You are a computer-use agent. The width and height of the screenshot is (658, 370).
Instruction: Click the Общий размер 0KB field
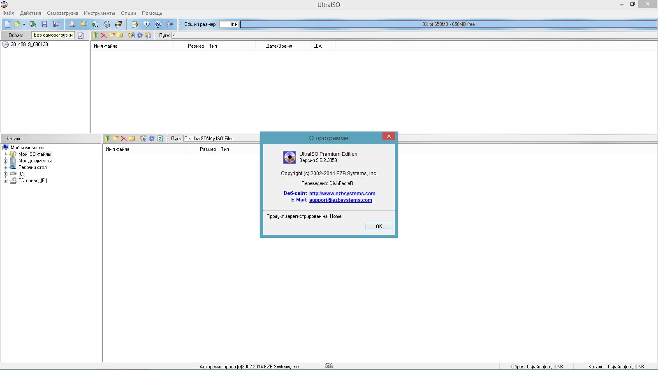tap(229, 24)
